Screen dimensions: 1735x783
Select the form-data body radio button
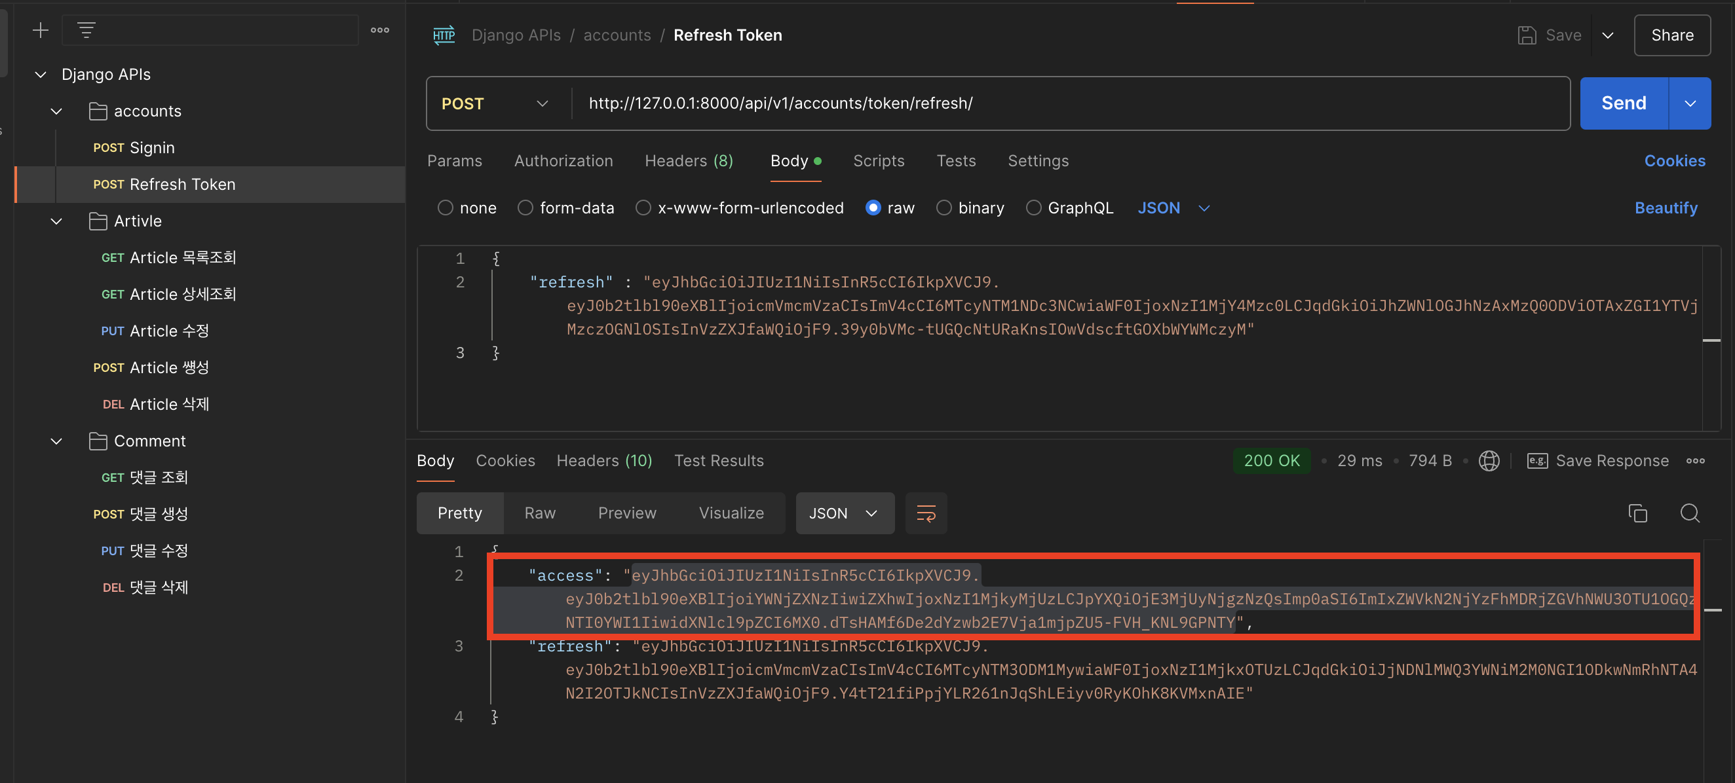525,208
